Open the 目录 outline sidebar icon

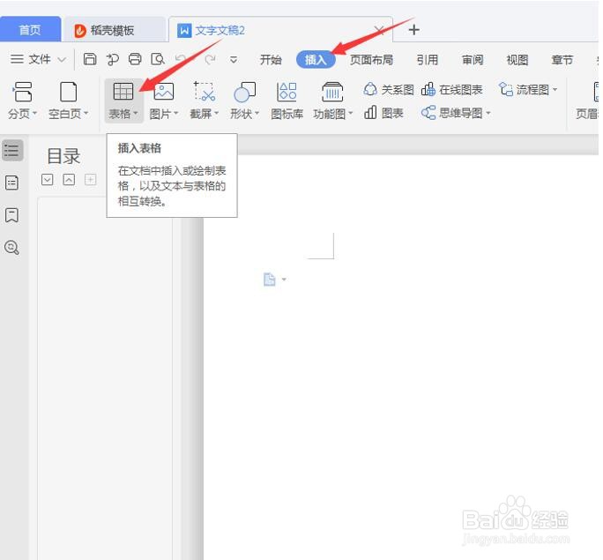12,150
